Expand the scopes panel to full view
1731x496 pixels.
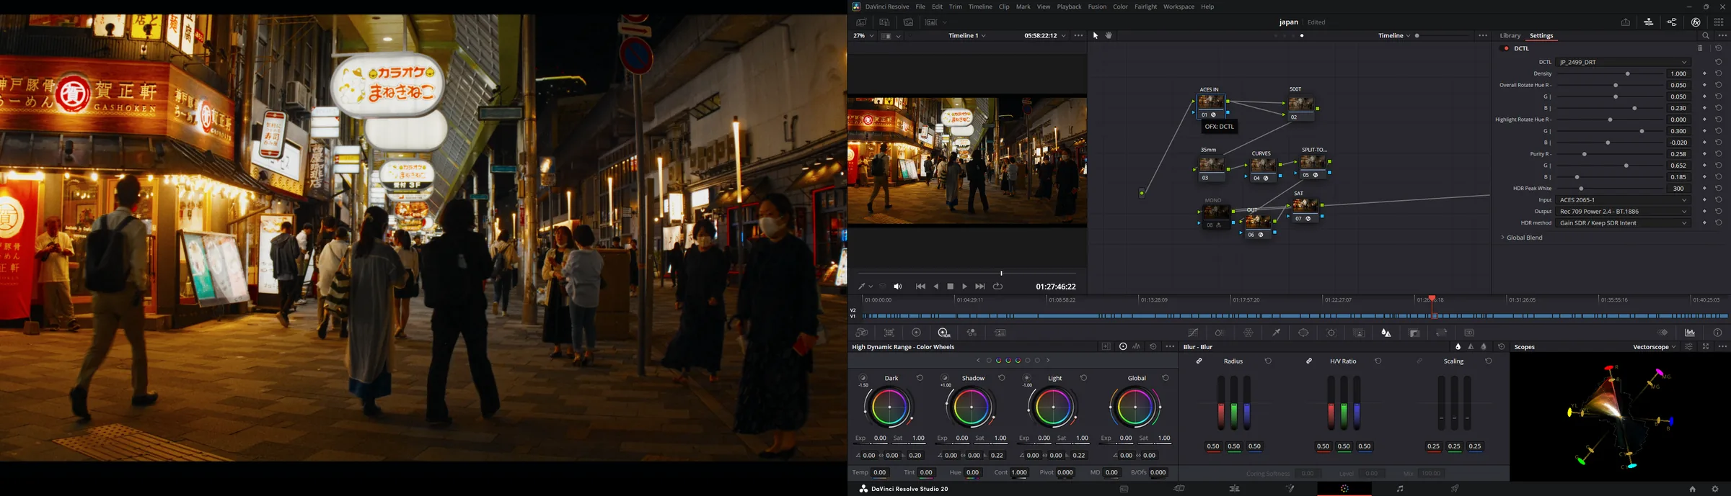tap(1706, 347)
